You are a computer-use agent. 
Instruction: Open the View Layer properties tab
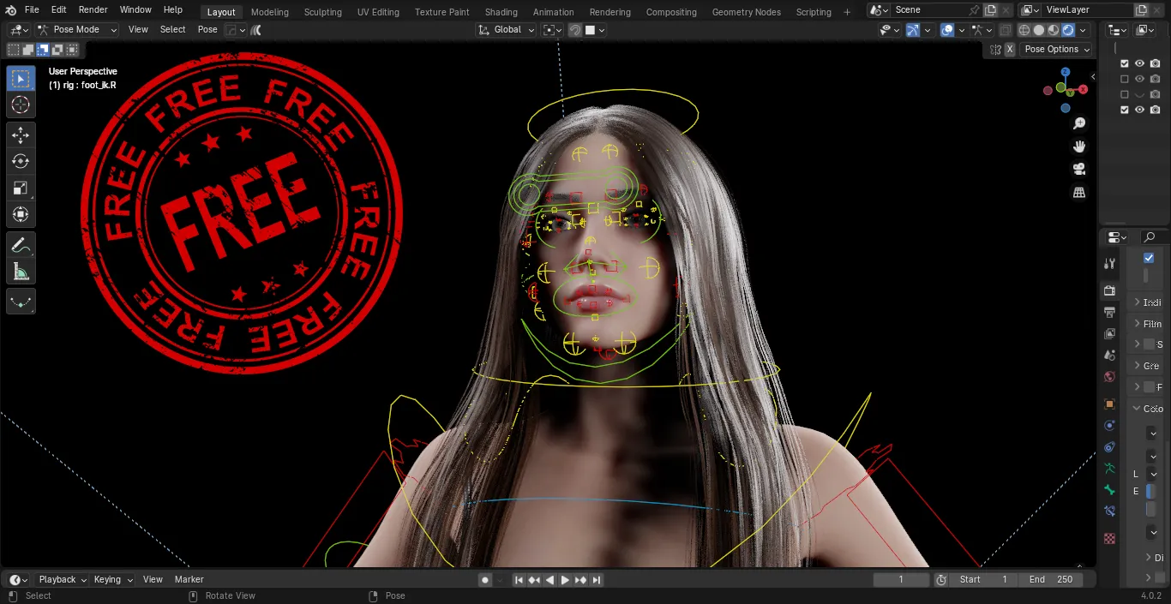(1110, 334)
